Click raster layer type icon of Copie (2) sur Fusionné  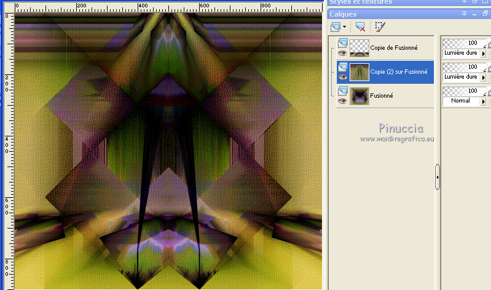click(x=343, y=67)
